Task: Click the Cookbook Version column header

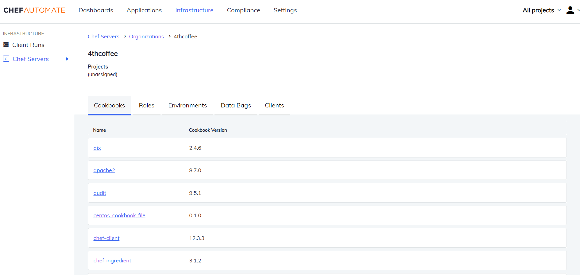Action: [208, 130]
